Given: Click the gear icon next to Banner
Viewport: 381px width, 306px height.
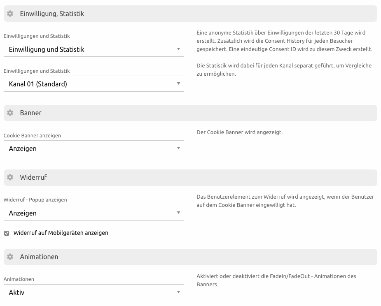Looking at the screenshot, I should [10, 113].
